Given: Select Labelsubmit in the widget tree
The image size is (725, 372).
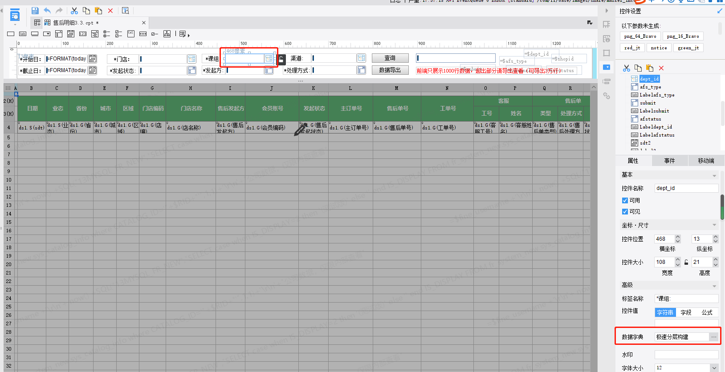Looking at the screenshot, I should tap(654, 111).
